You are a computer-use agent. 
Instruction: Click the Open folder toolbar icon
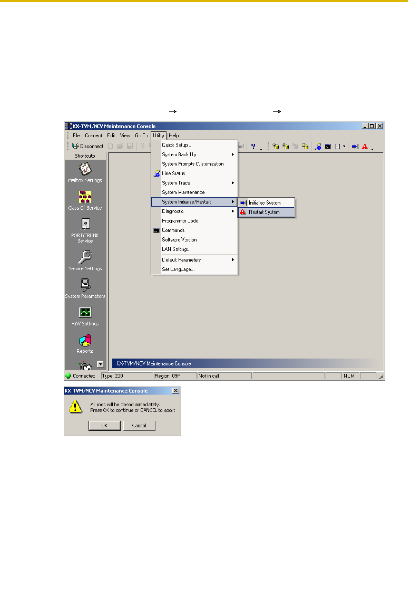[120, 146]
